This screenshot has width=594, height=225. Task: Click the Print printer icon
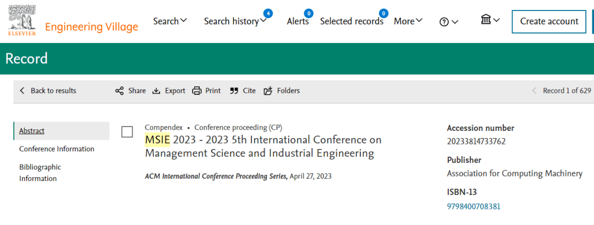tap(196, 91)
